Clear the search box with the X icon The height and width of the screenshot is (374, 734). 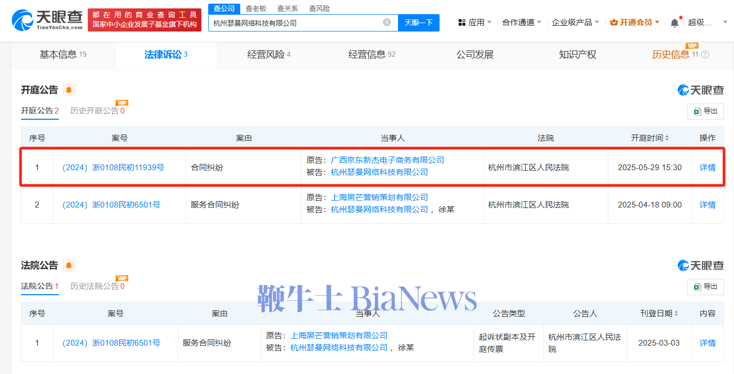(387, 23)
